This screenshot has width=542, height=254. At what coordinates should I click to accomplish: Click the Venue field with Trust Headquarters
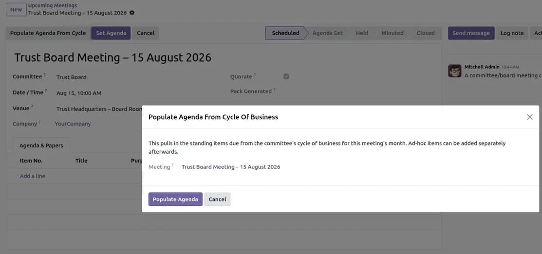pos(99,109)
